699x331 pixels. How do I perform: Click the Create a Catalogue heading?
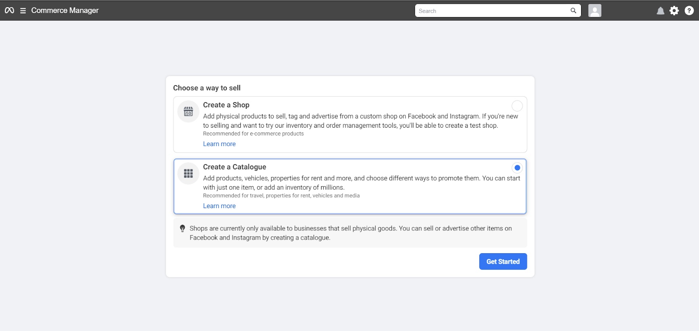click(234, 167)
